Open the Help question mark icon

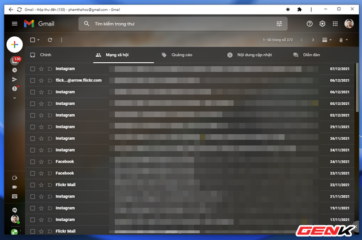[x=309, y=24]
